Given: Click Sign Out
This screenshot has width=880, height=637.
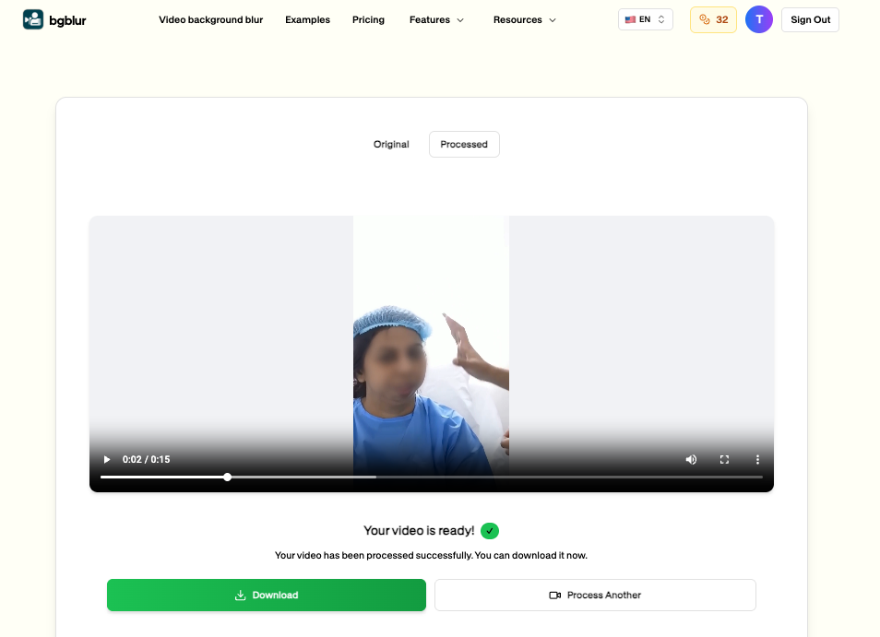Looking at the screenshot, I should [x=810, y=18].
